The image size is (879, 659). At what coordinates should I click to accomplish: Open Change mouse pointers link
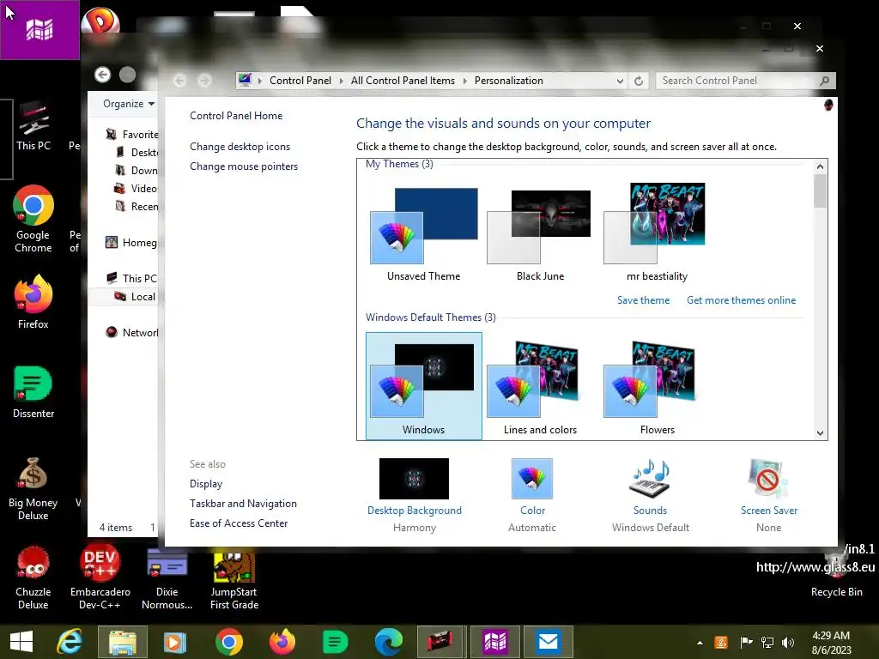244,166
